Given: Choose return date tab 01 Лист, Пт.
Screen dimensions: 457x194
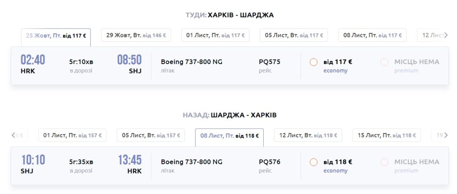Looking at the screenshot, I should [x=72, y=135].
